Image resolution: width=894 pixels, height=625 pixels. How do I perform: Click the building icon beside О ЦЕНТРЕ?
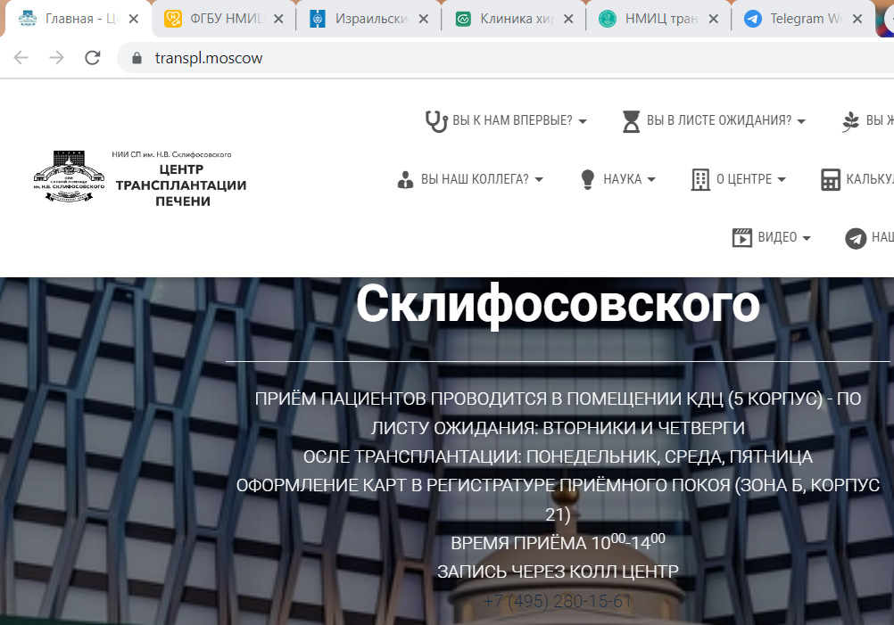click(700, 179)
